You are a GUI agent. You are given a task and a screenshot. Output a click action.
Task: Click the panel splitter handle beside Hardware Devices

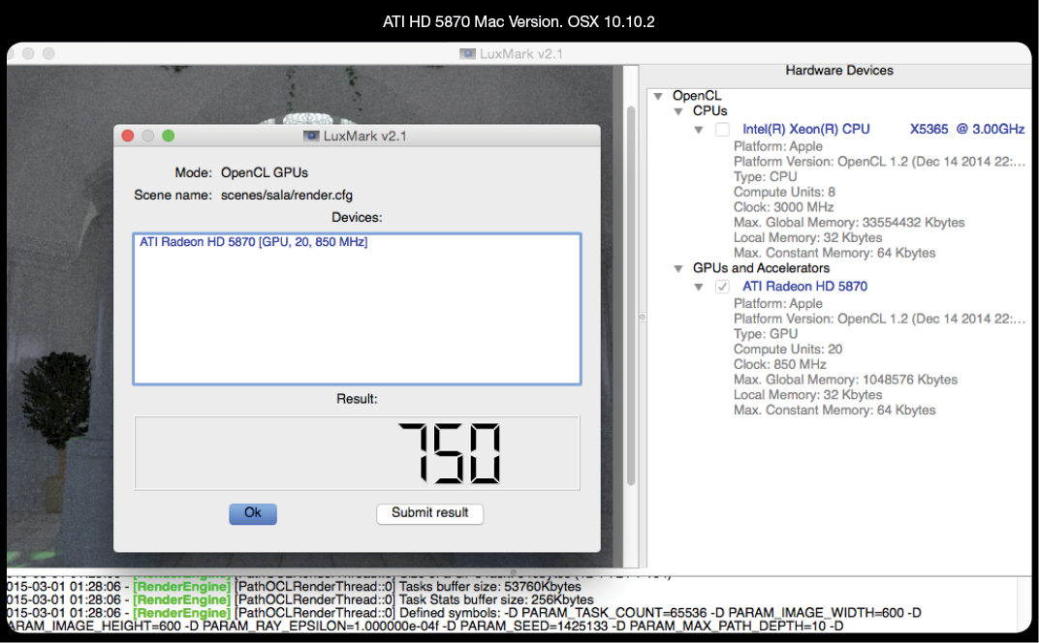tap(642, 318)
